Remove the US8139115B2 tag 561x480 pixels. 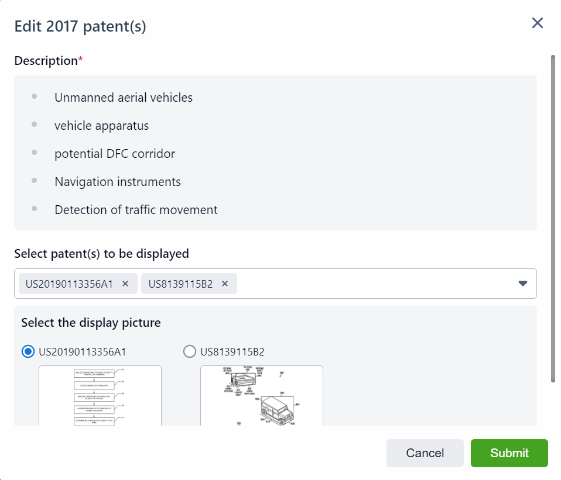pyautogui.click(x=224, y=284)
